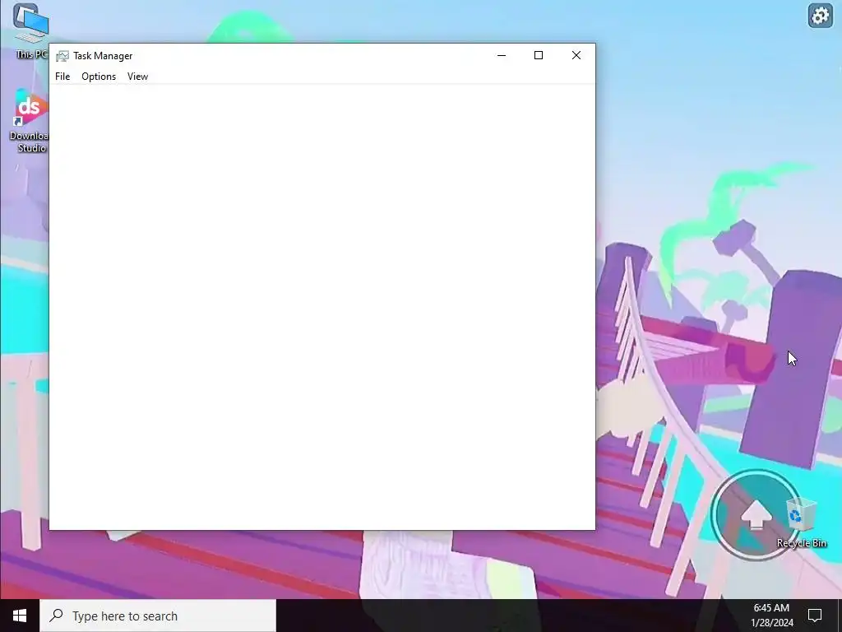Open the settings gear in top-right corner
Image resolution: width=842 pixels, height=632 pixels.
point(820,16)
